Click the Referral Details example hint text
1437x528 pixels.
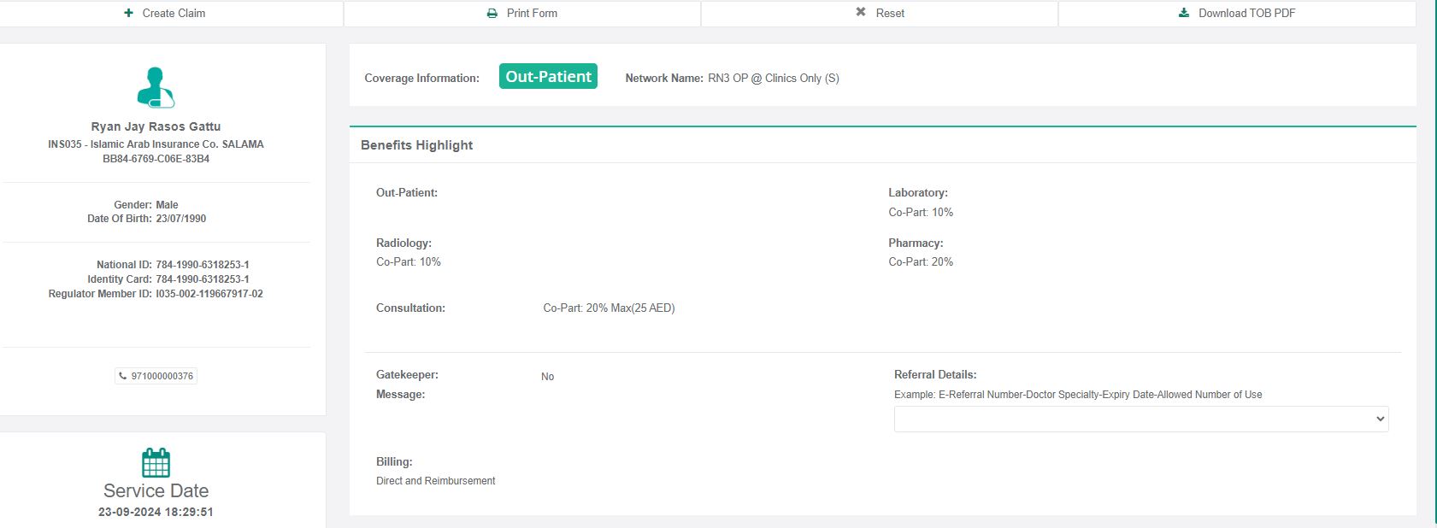(x=1078, y=395)
